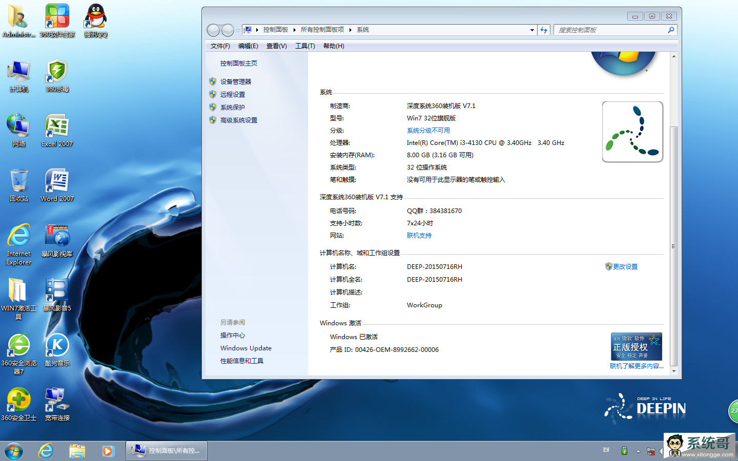Open 远程设置 from the sidebar
Screen dimensions: 738x461
pyautogui.click(x=233, y=94)
